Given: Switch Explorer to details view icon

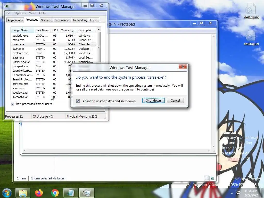Looking at the screenshot, I should coord(207,178).
